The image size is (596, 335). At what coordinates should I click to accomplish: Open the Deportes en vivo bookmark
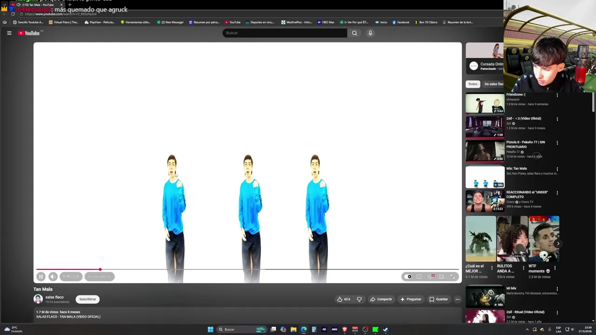[259, 22]
